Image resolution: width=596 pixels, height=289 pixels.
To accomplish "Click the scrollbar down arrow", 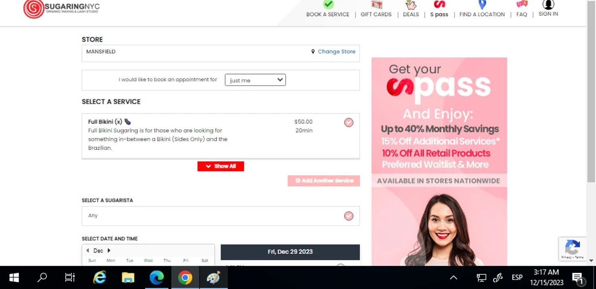I will 591,261.
